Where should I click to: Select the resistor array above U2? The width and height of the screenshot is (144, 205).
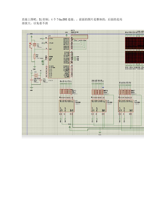(x=66, y=91)
